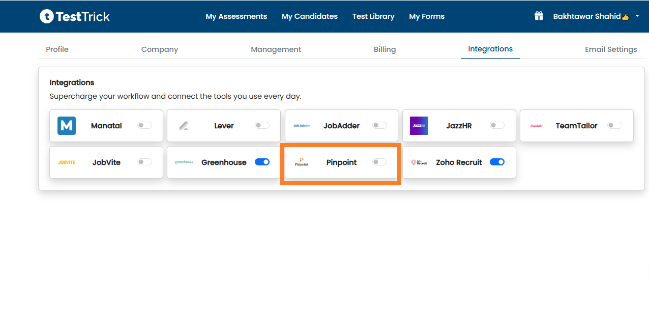Click the Pinpoint logo icon
The height and width of the screenshot is (312, 649).
coord(302,162)
